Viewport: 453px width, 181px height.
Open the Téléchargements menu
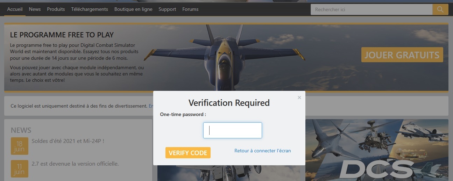pos(90,9)
